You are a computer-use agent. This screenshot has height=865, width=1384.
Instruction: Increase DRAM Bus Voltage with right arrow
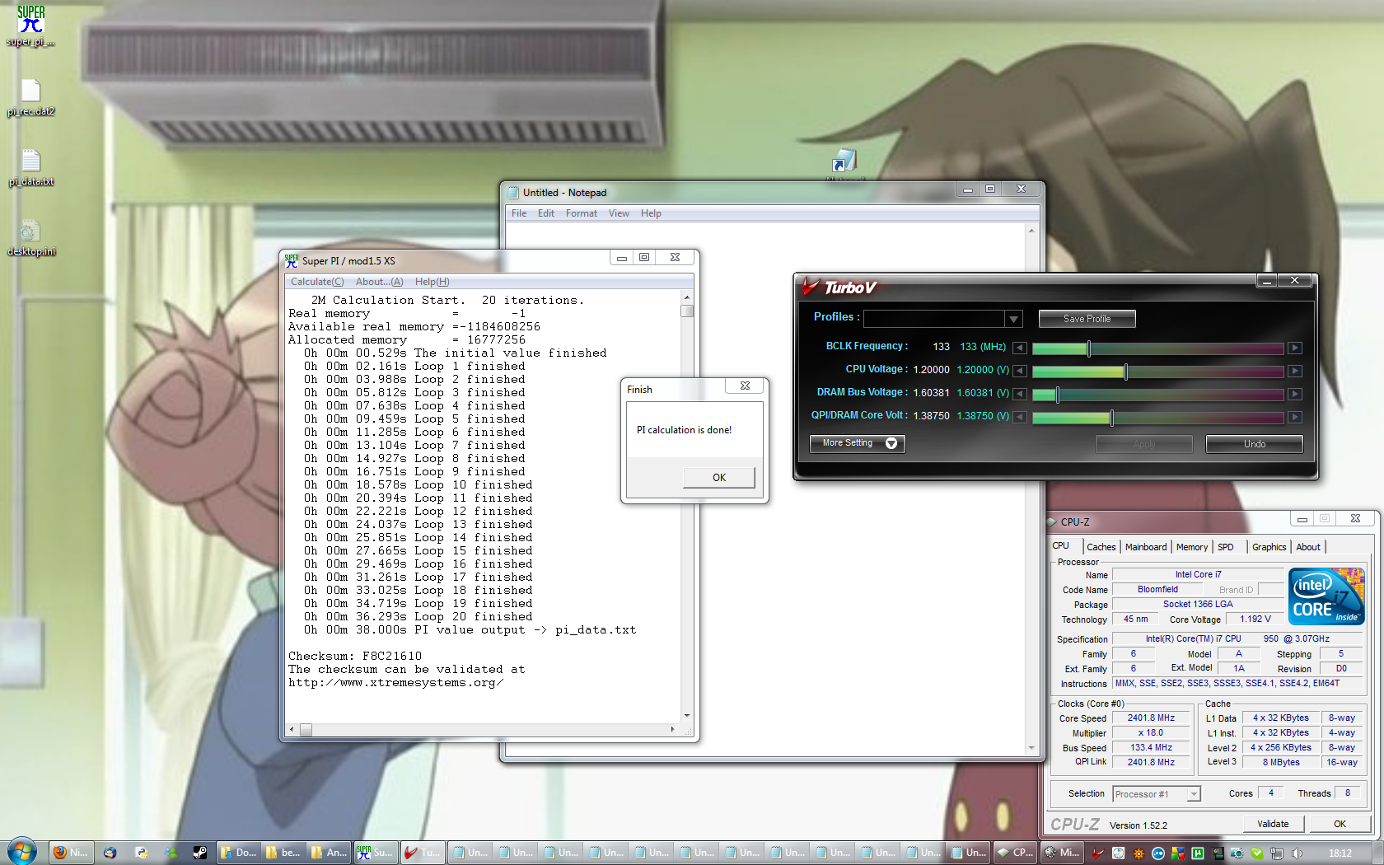coord(1295,394)
